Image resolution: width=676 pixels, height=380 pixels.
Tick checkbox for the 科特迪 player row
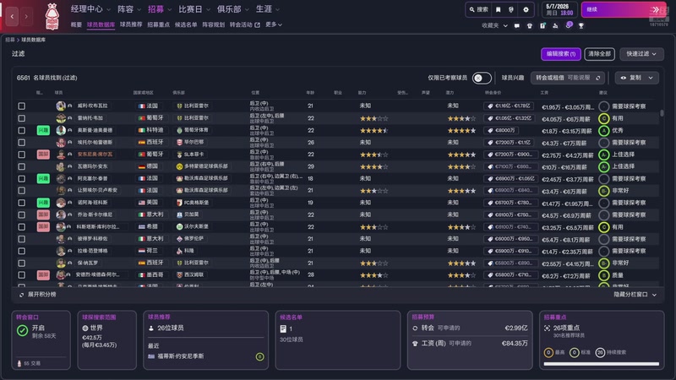pyautogui.click(x=22, y=130)
